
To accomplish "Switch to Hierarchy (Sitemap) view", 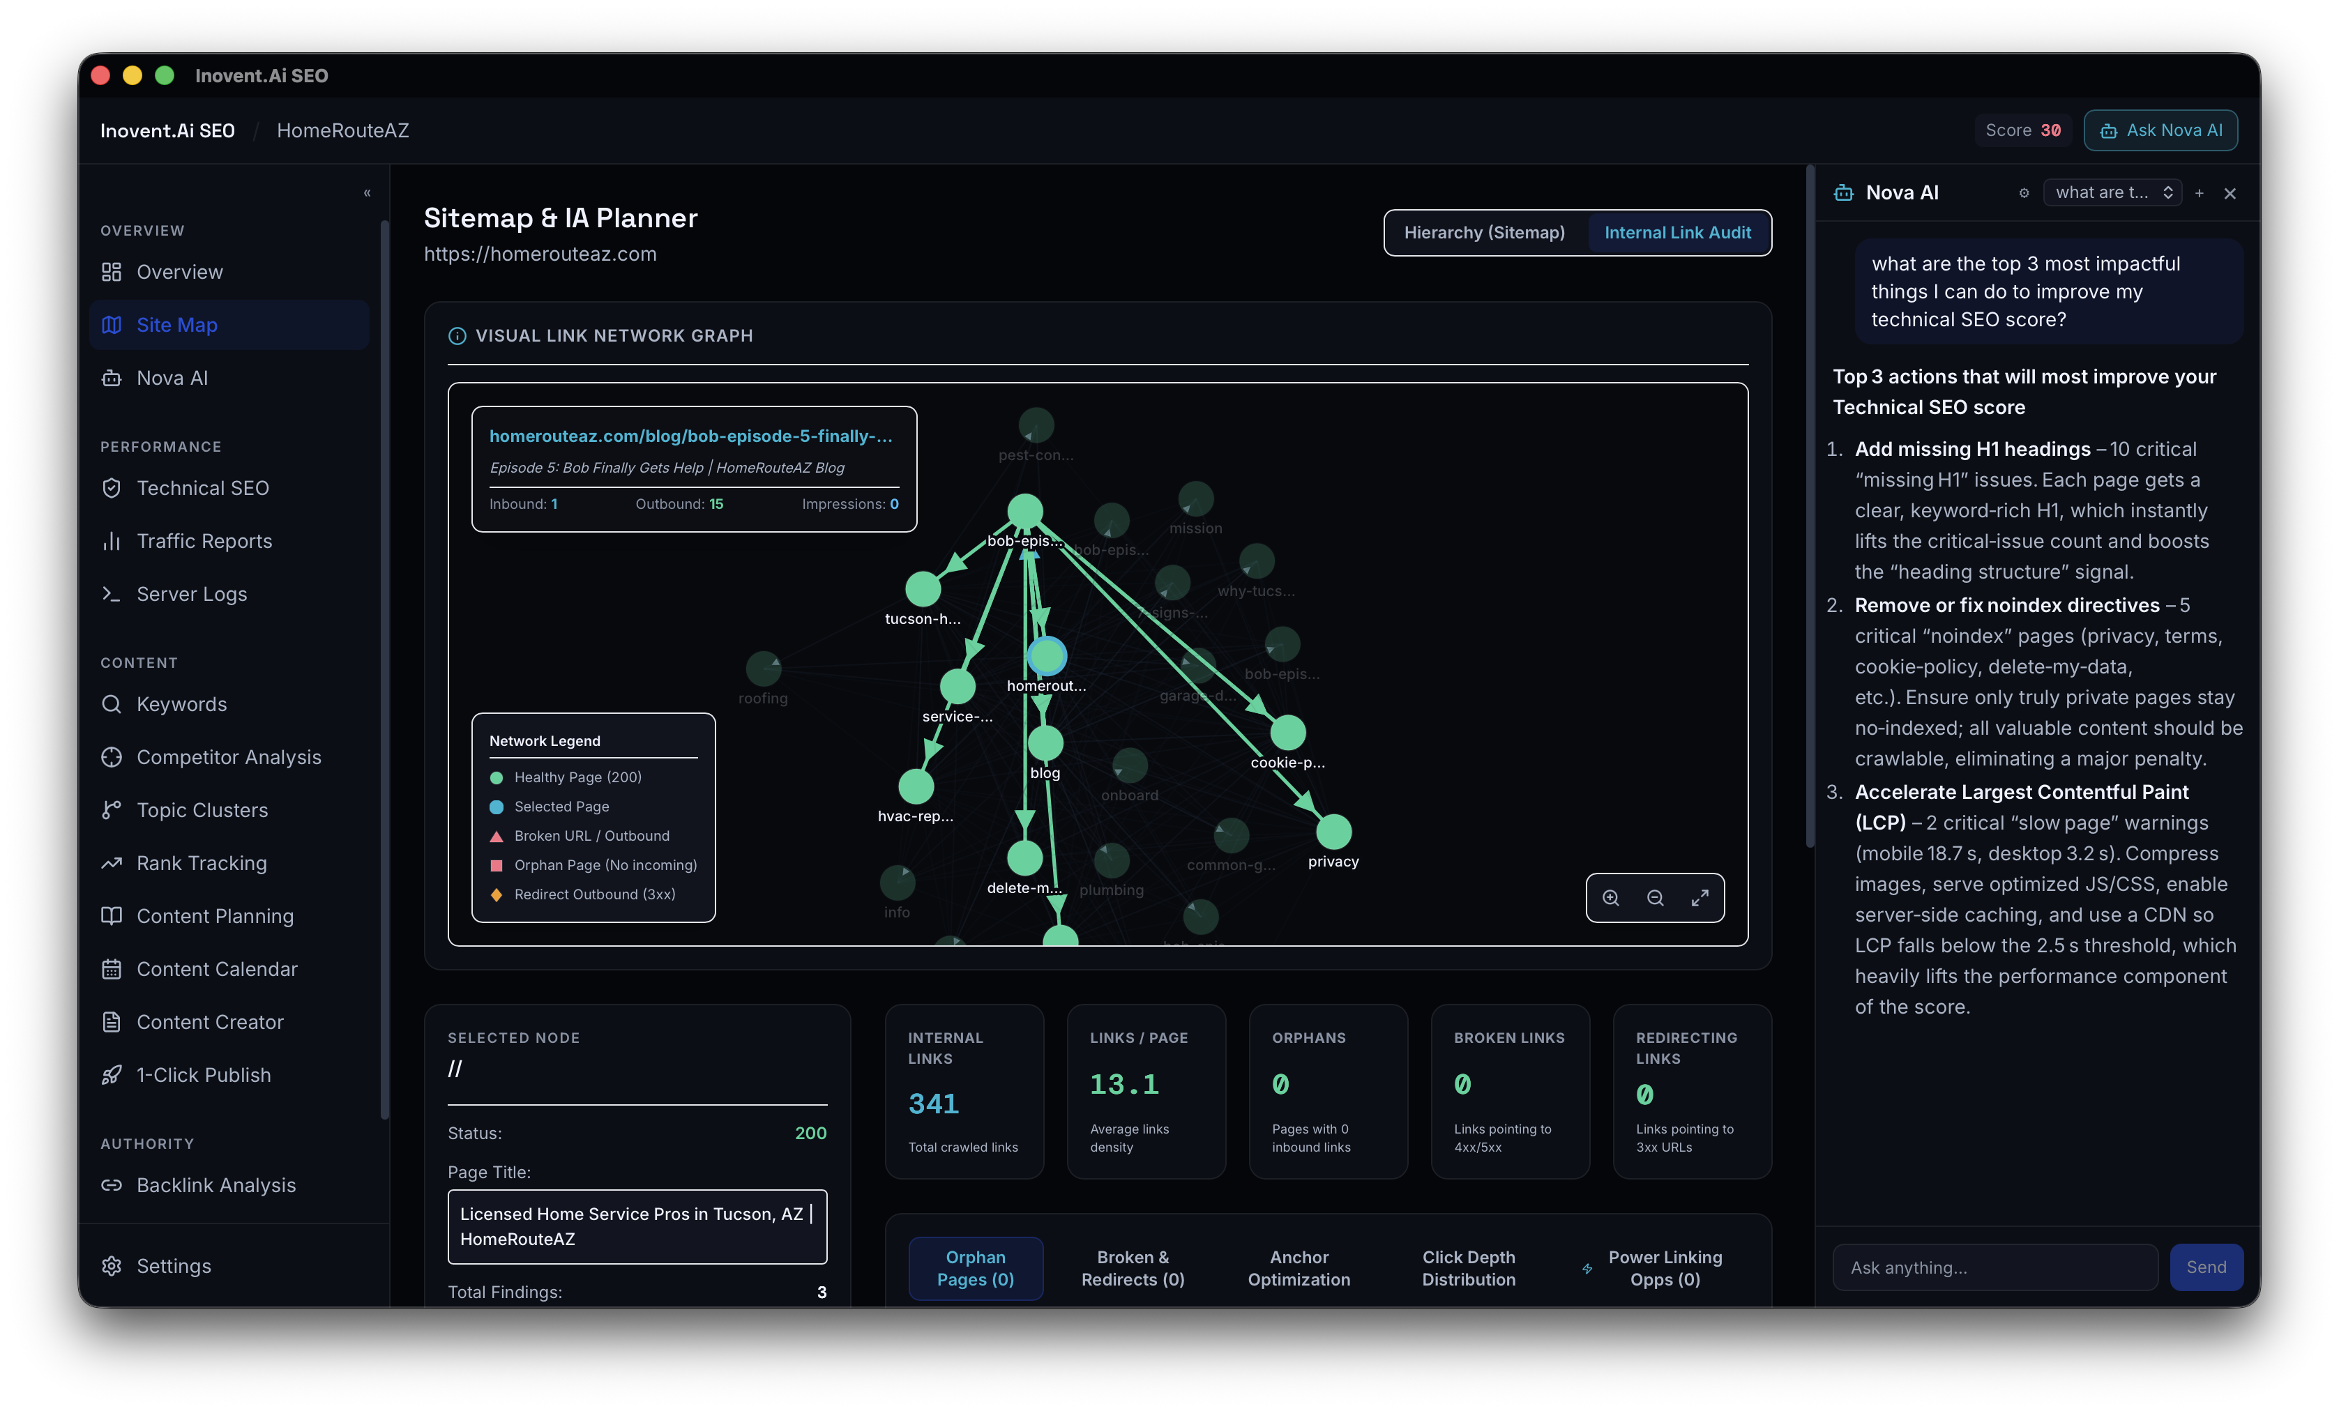I will click(1485, 232).
